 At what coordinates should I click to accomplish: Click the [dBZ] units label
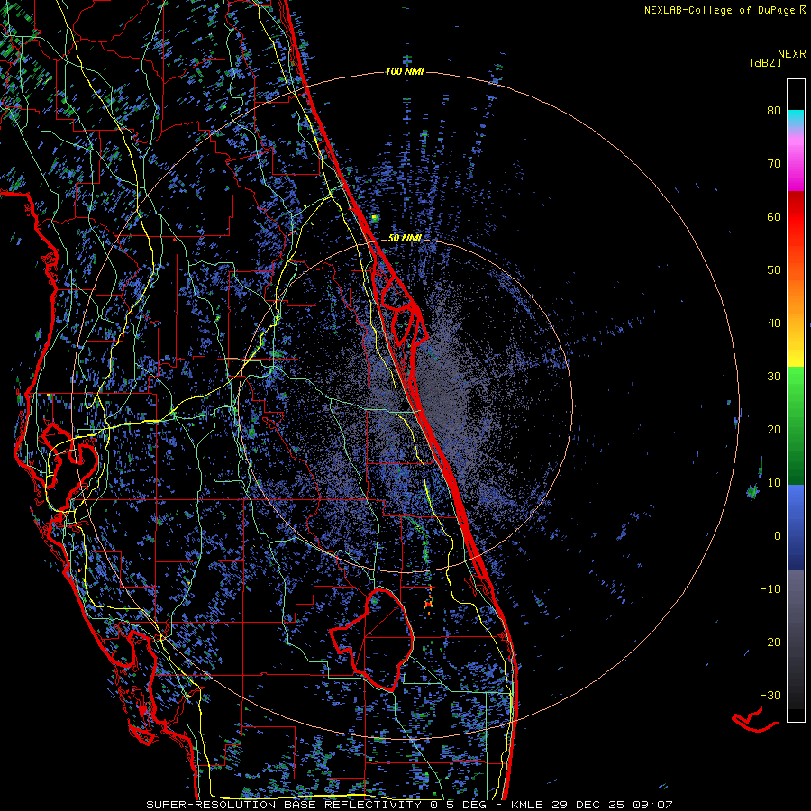pyautogui.click(x=765, y=62)
